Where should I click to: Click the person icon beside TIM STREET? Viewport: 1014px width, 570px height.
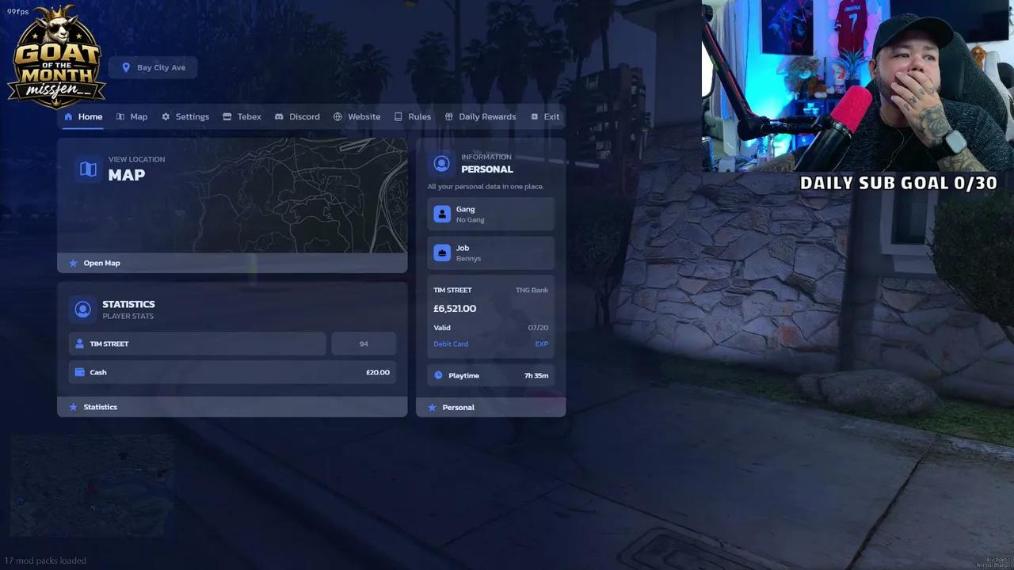point(79,344)
